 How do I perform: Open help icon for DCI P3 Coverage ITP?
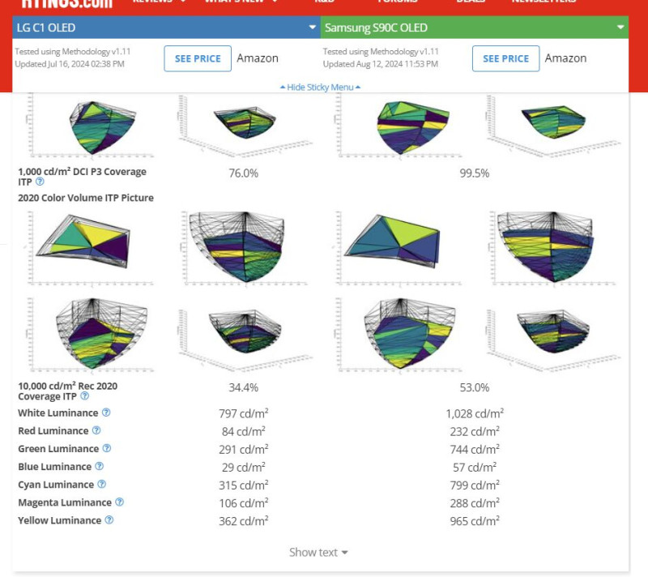click(x=40, y=182)
